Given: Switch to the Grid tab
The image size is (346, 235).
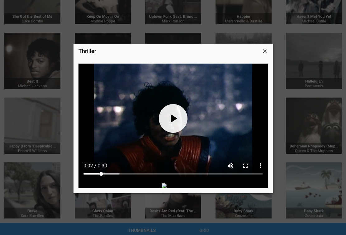Looking at the screenshot, I should (x=204, y=230).
